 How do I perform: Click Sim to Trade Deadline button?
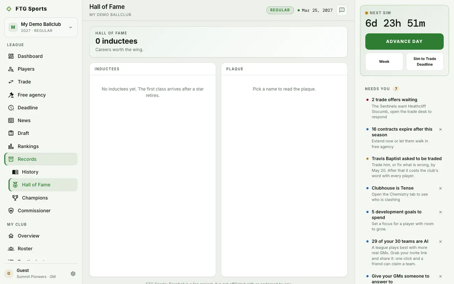pyautogui.click(x=425, y=62)
